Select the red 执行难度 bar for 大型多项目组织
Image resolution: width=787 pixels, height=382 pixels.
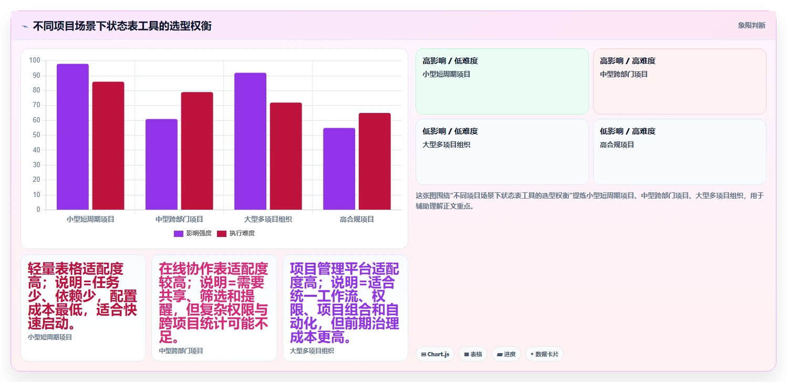(286, 156)
